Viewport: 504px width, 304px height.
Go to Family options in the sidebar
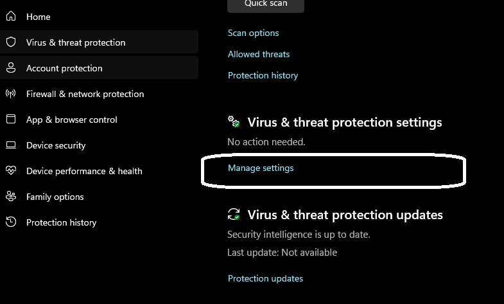click(55, 197)
